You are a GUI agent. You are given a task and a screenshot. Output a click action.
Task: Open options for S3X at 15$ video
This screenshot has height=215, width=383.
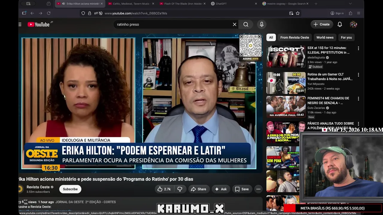(358, 48)
